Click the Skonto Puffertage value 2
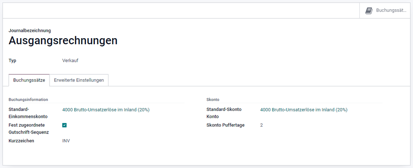This screenshot has height=168, width=413. point(261,125)
